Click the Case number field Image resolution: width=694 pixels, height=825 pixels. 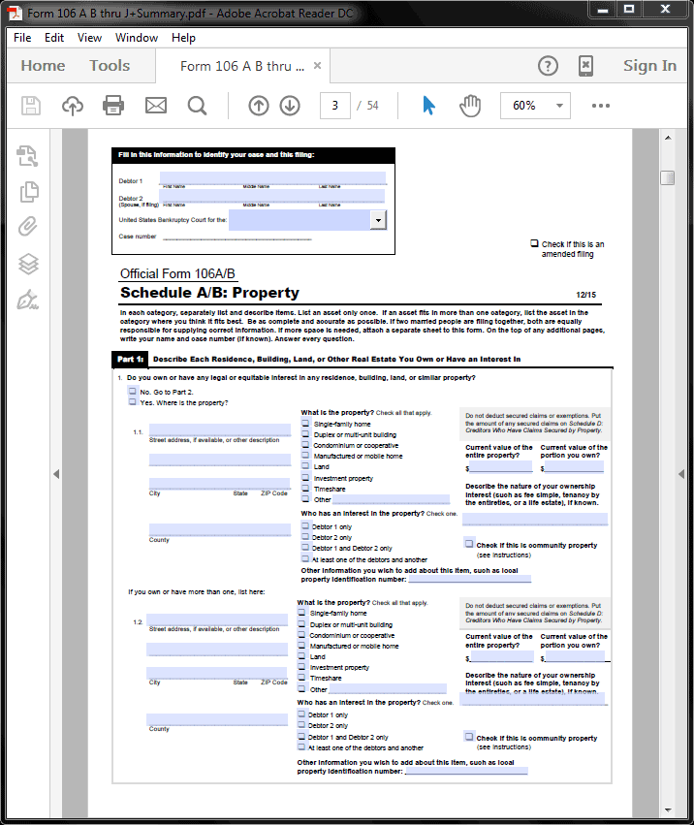(x=237, y=236)
